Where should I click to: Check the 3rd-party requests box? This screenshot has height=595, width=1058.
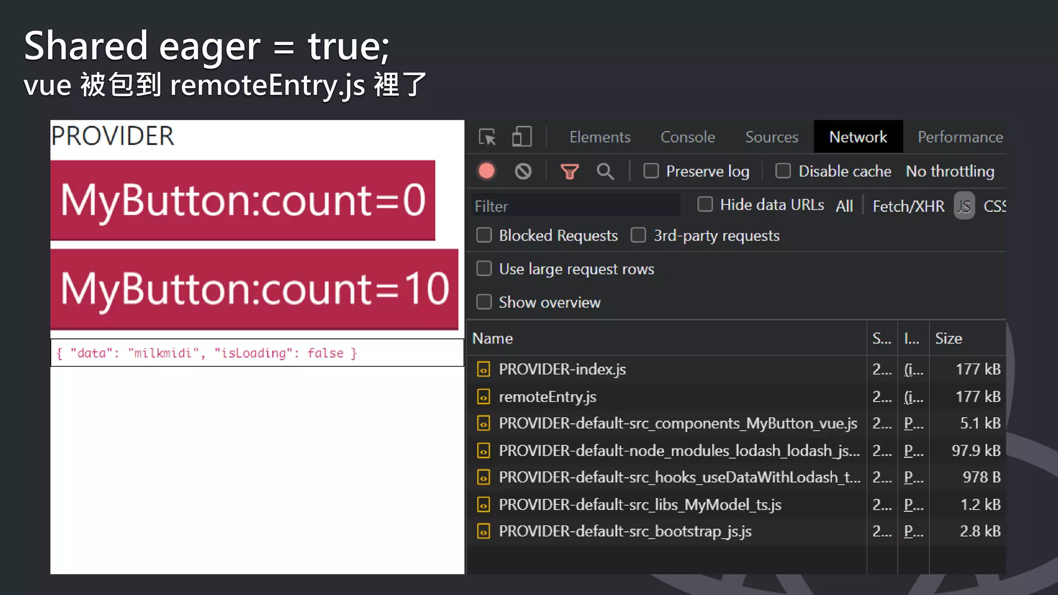click(x=639, y=236)
